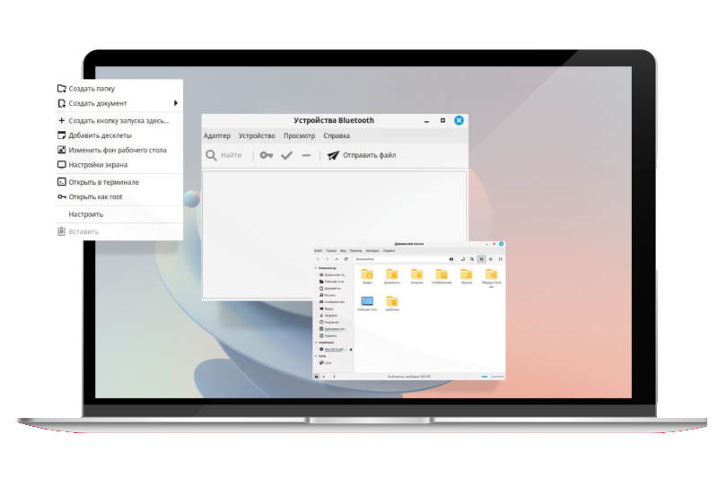Click the file manager search magnifier icon
Viewport: 718px width, 478px height.
(x=472, y=259)
